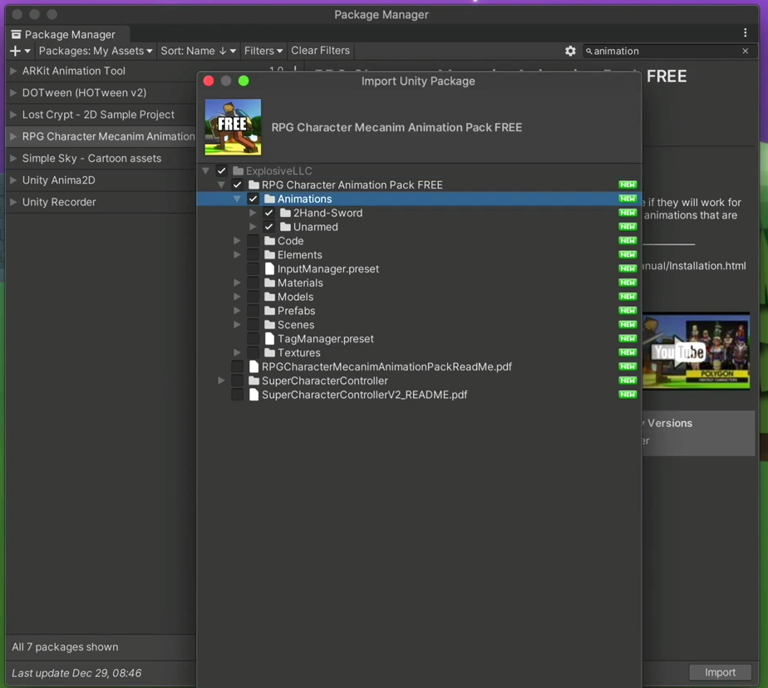Open the Filters dropdown
The image size is (768, 688).
point(263,51)
